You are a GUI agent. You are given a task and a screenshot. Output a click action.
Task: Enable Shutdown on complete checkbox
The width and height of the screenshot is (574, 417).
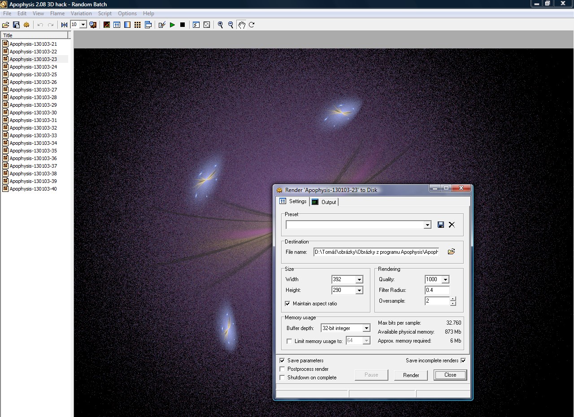[282, 378]
